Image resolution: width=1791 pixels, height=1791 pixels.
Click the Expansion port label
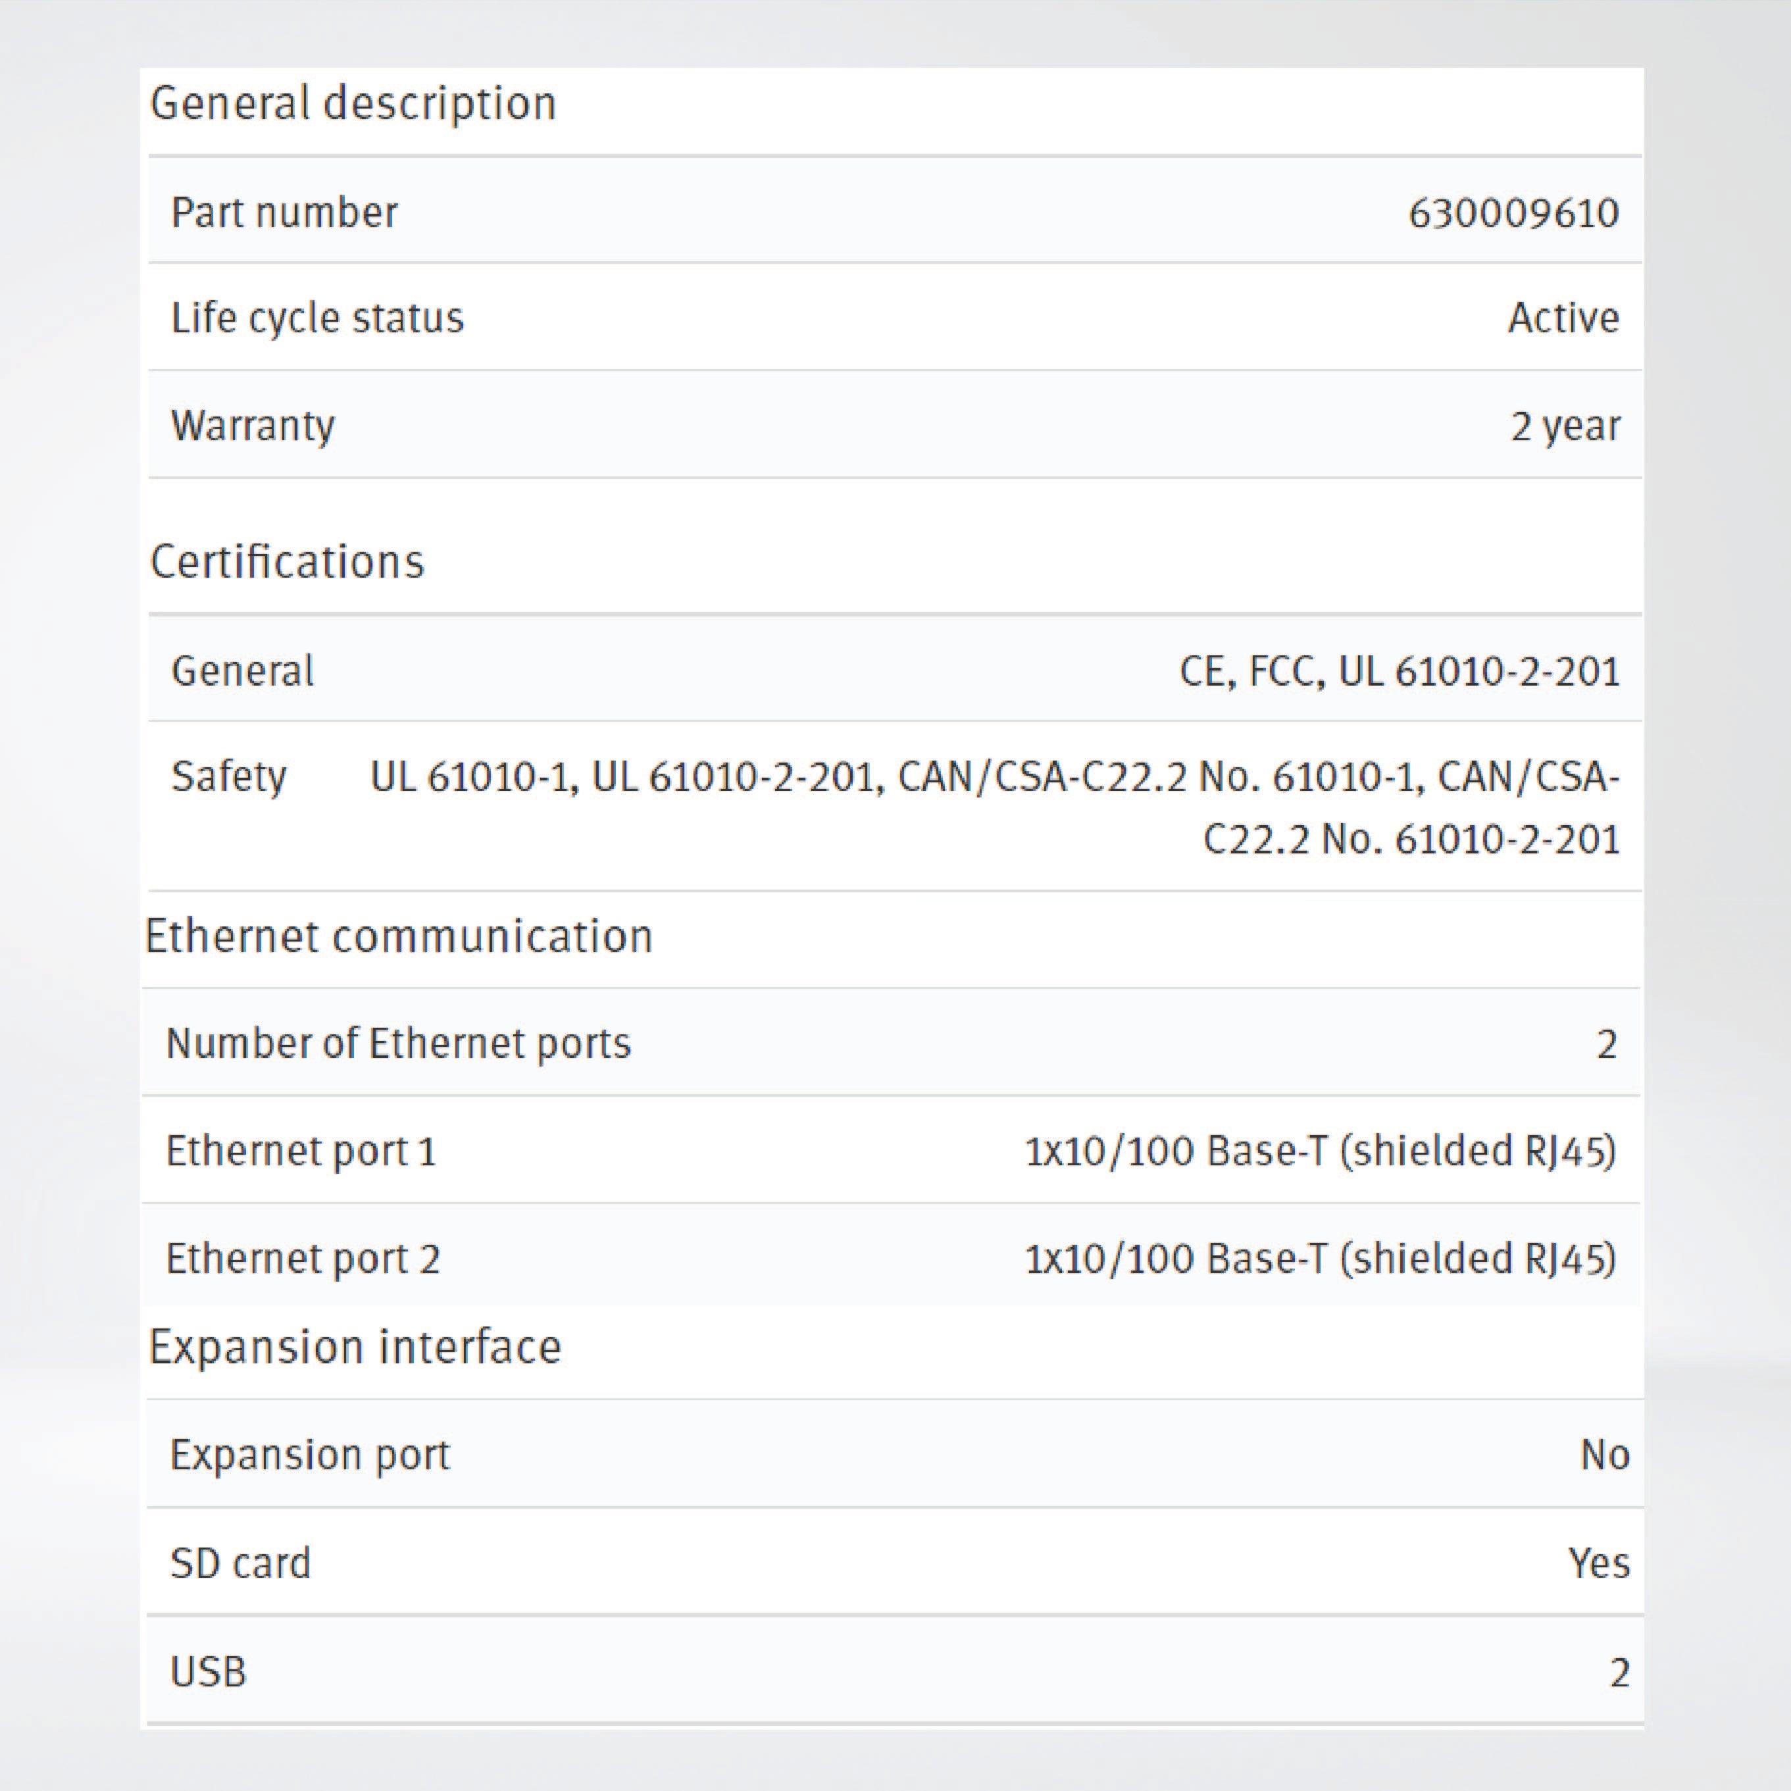pyautogui.click(x=309, y=1455)
